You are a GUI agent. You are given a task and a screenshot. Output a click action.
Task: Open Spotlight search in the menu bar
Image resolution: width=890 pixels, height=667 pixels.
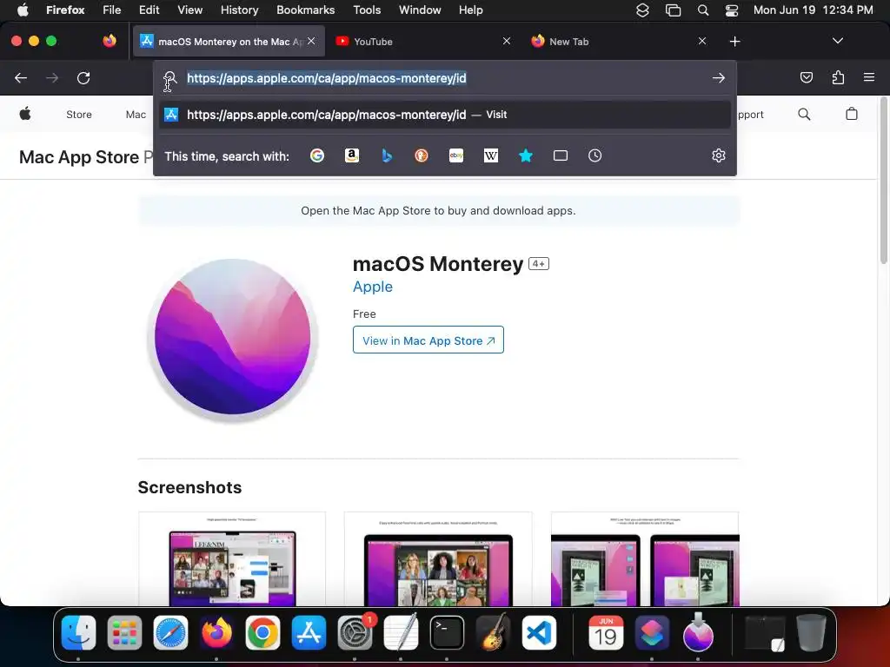pos(702,10)
